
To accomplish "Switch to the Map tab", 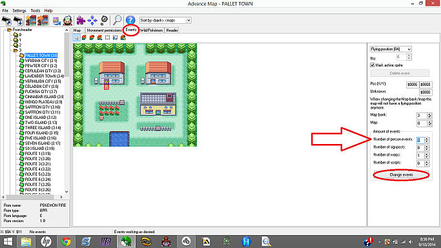I will point(77,30).
